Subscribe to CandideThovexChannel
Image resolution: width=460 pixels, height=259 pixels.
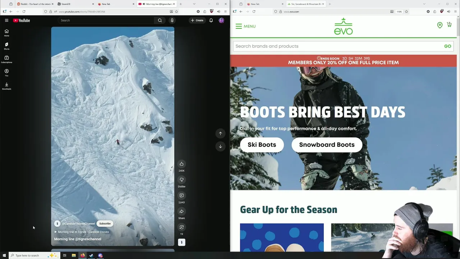coord(105,224)
